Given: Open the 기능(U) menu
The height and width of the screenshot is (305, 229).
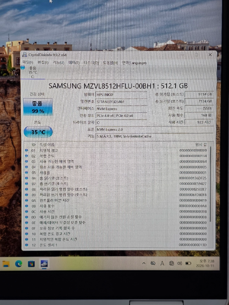Looking at the screenshot, I should (58, 63).
